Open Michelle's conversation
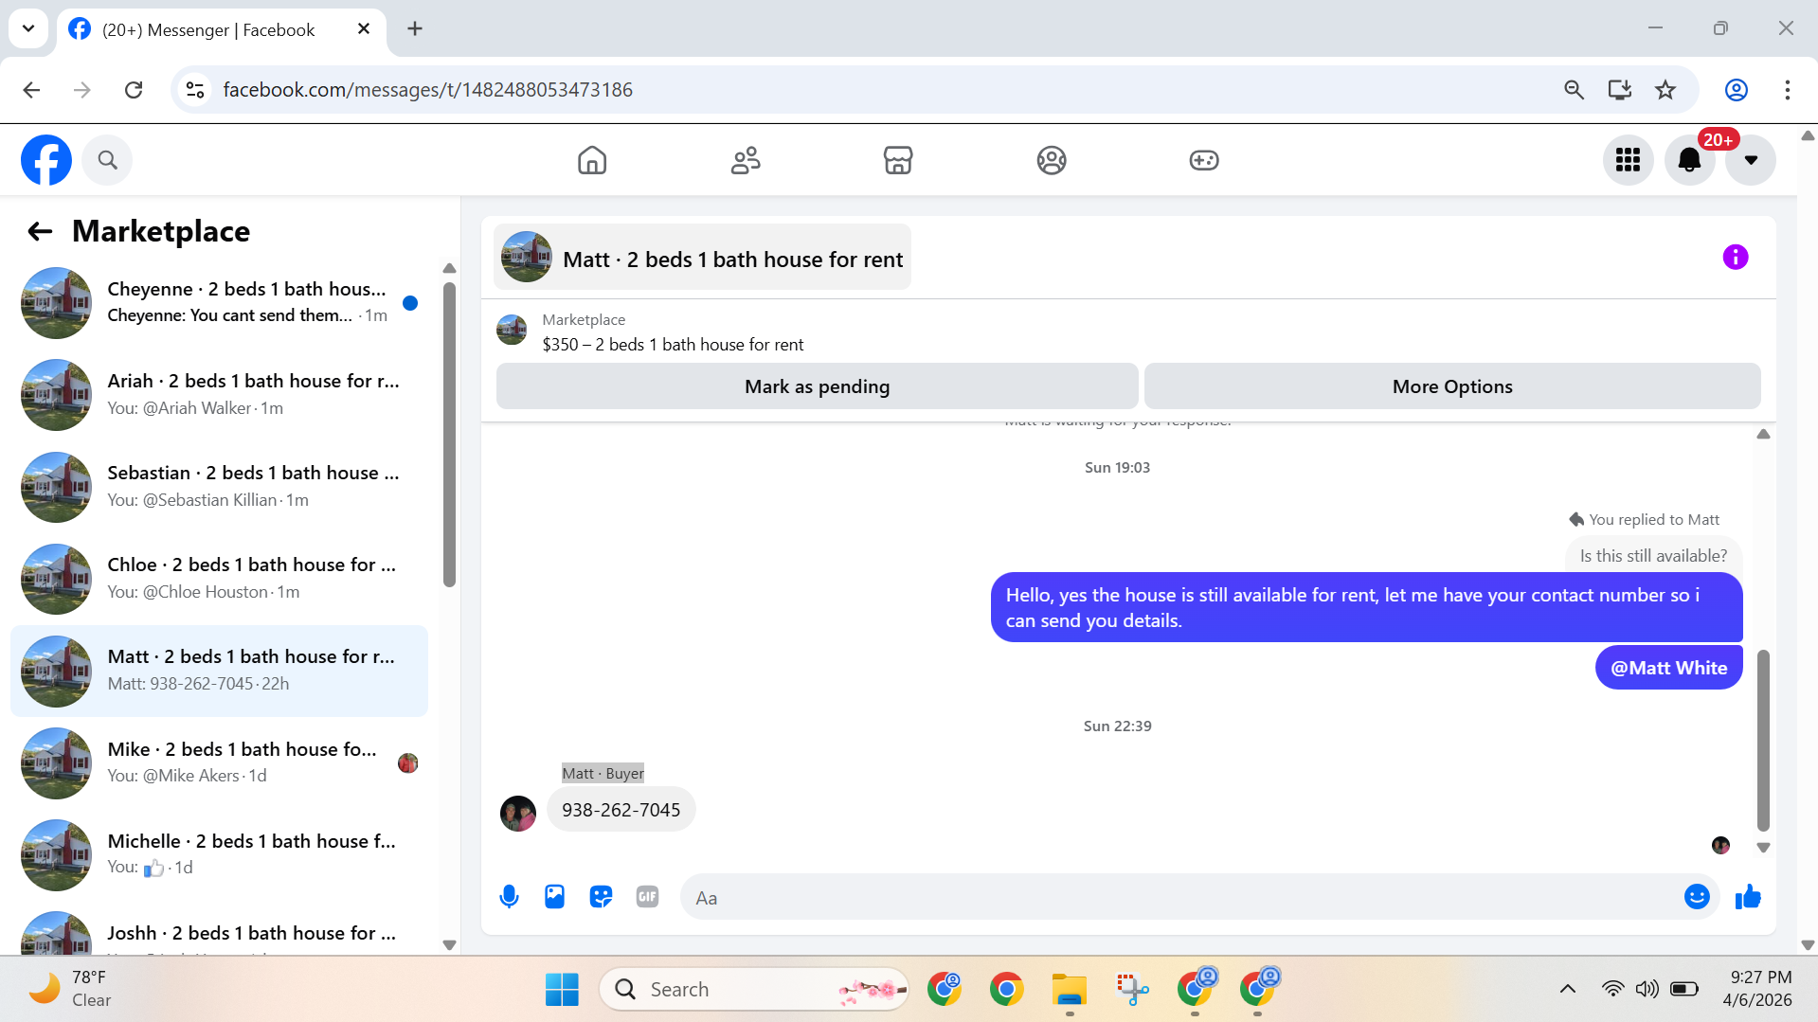Viewport: 1818px width, 1022px height. 220,854
